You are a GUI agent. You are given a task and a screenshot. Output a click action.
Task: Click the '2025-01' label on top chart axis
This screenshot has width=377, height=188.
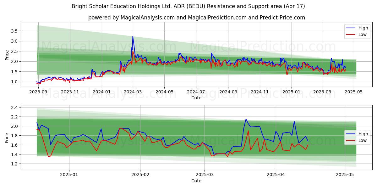(x=291, y=92)
